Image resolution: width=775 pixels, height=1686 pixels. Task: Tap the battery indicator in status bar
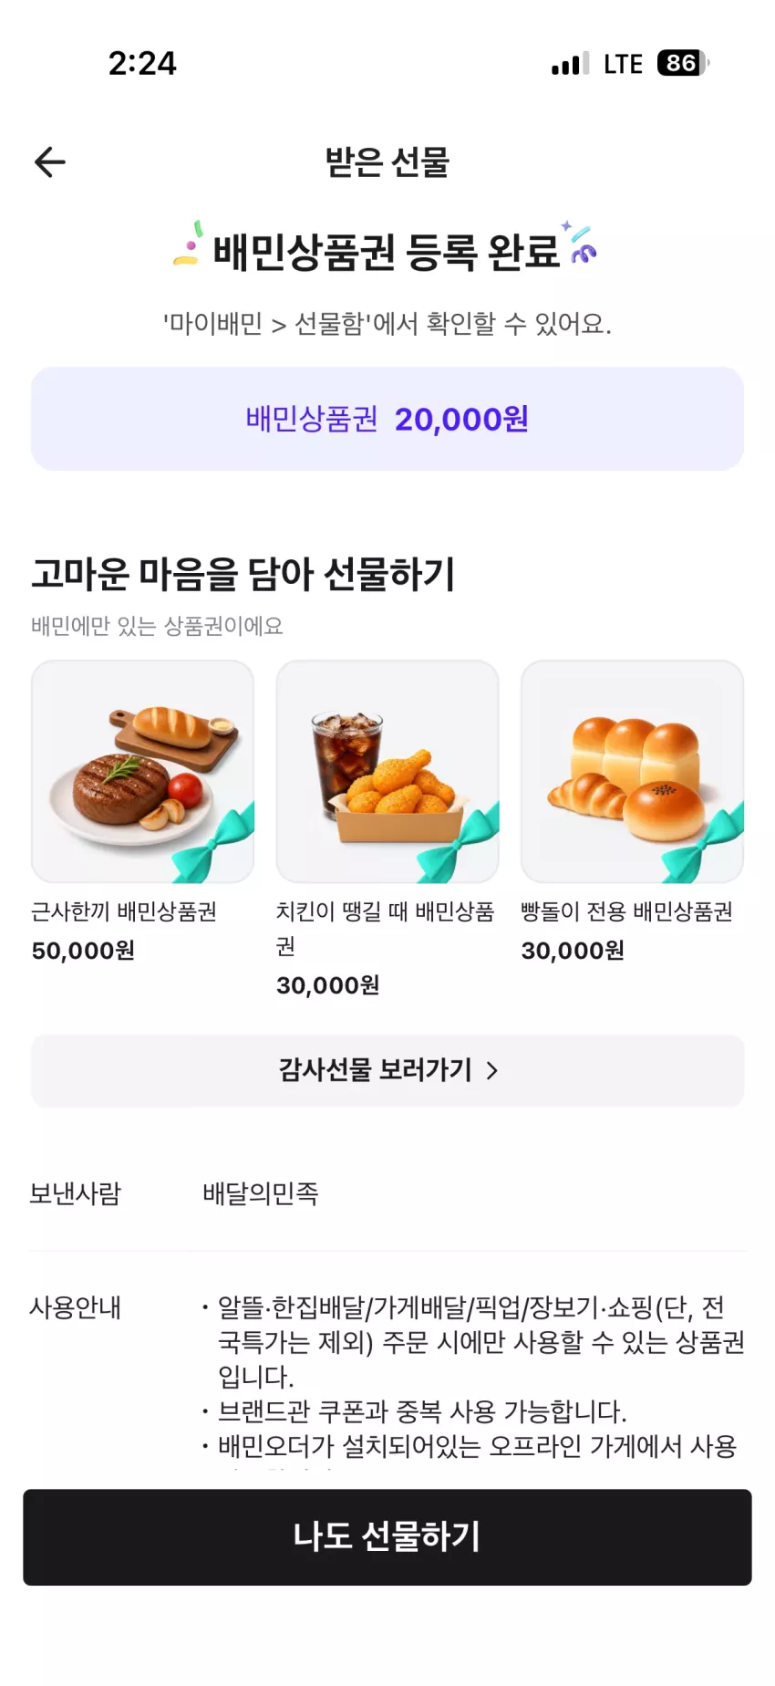click(683, 63)
